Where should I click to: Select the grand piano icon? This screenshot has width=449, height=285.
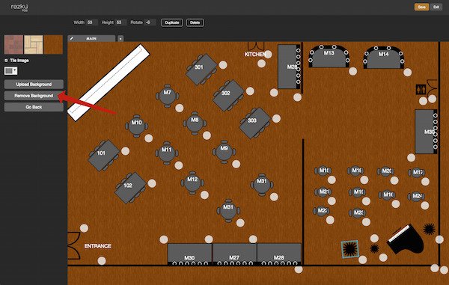[x=405, y=239]
